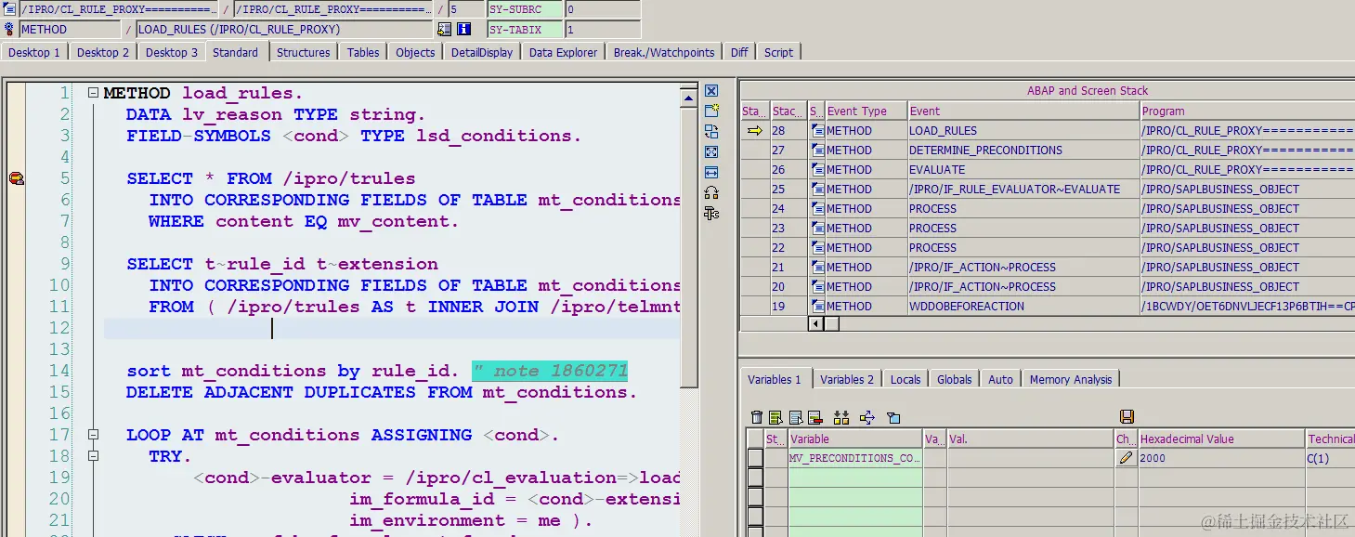Click the 'Hexadecimal Value' column header
1355x537 pixels.
[1221, 439]
